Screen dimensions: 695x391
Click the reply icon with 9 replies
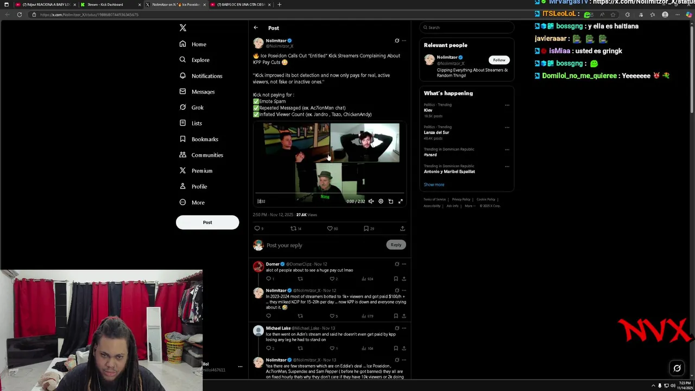258,229
